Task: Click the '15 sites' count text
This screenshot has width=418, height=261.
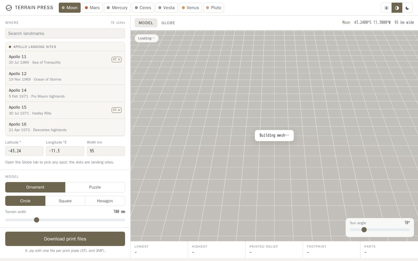Action: point(118,23)
